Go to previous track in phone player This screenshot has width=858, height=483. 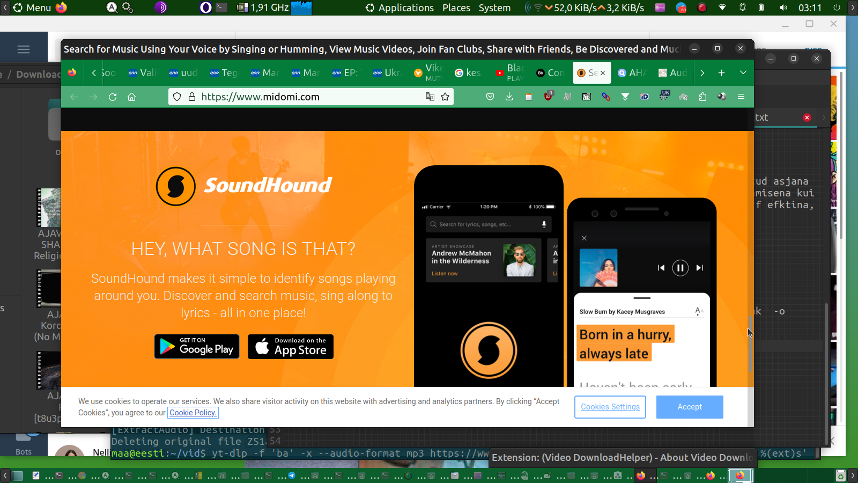coord(661,268)
